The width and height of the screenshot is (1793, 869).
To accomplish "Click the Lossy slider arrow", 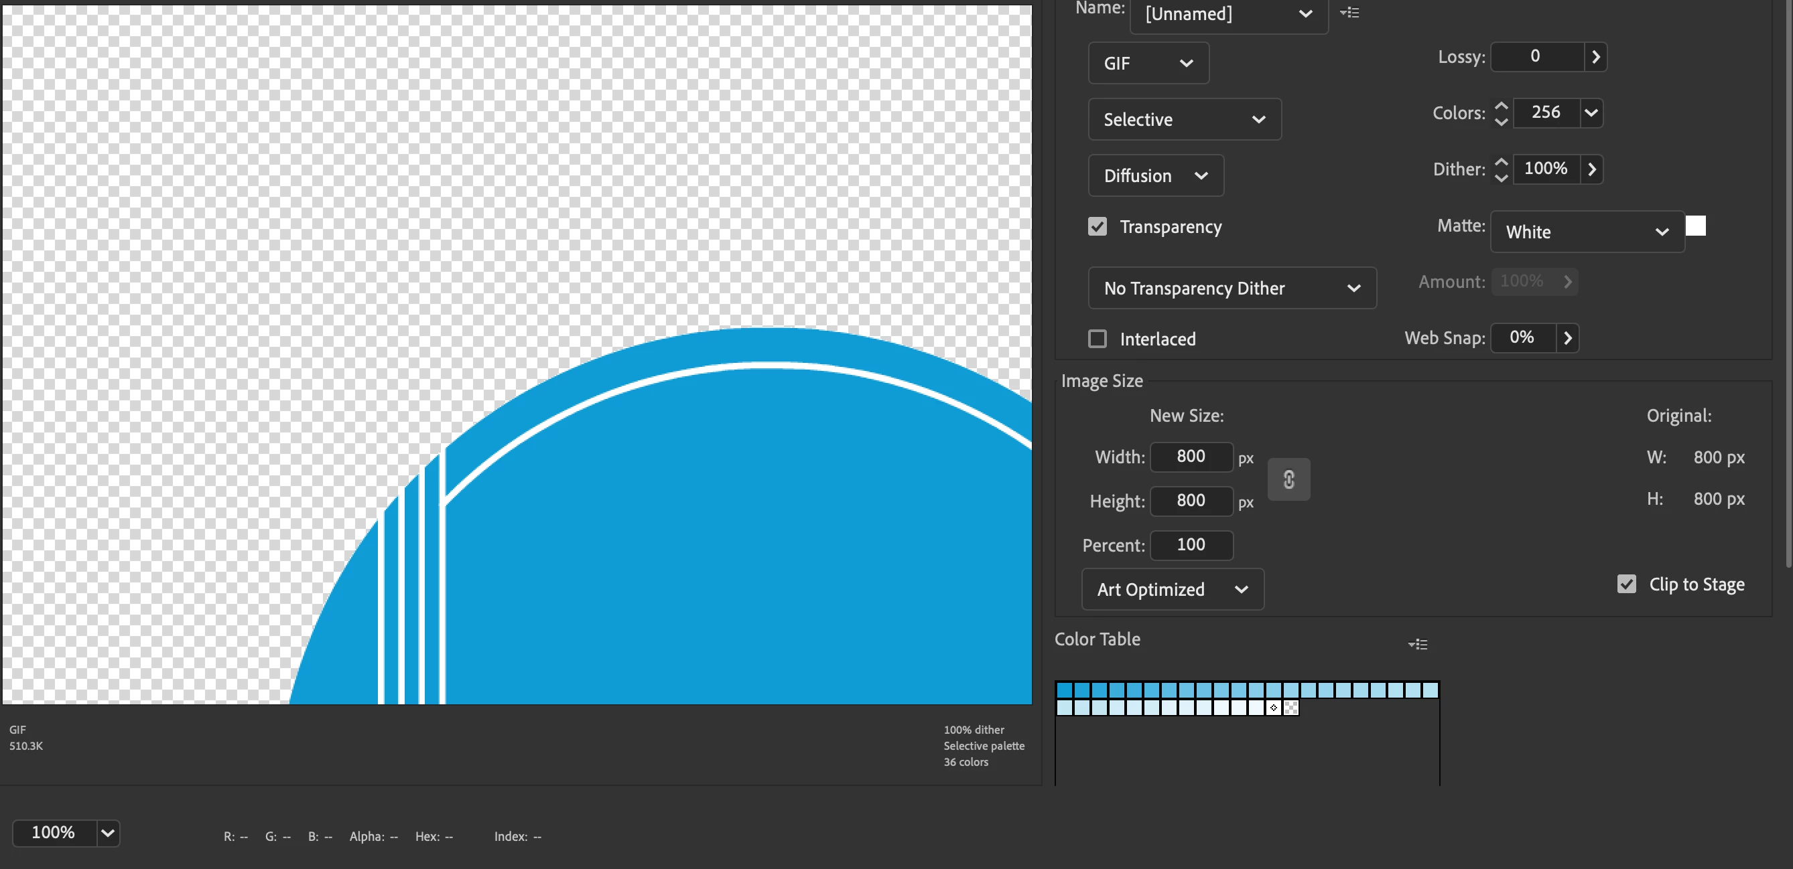I will (1595, 56).
